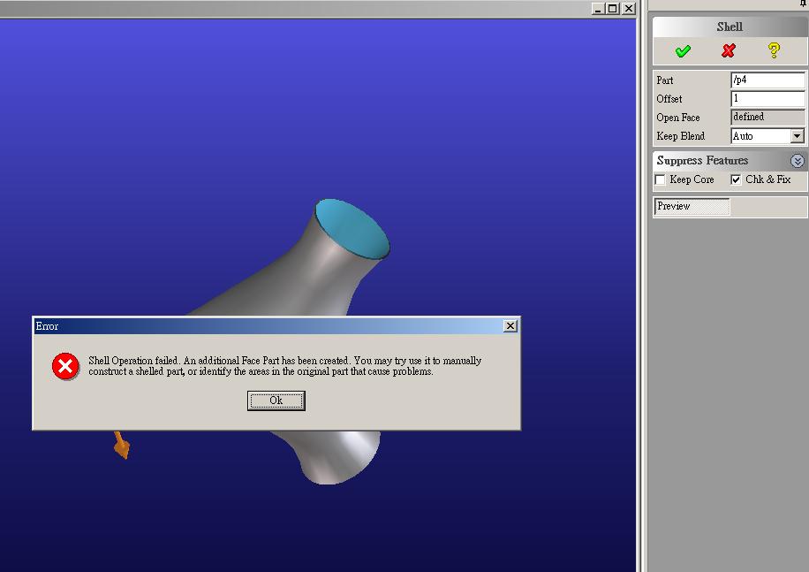The image size is (809, 572).
Task: Click the Keep Blend label
Action: pyautogui.click(x=681, y=136)
